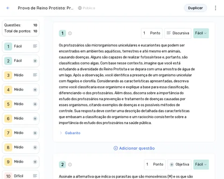Open the Fácil difficulty dropdown of question 1
This screenshot has width=224, height=179.
point(201,33)
